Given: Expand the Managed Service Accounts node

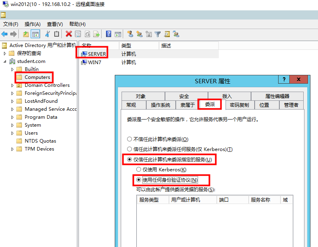Looking at the screenshot, I should point(12,110).
